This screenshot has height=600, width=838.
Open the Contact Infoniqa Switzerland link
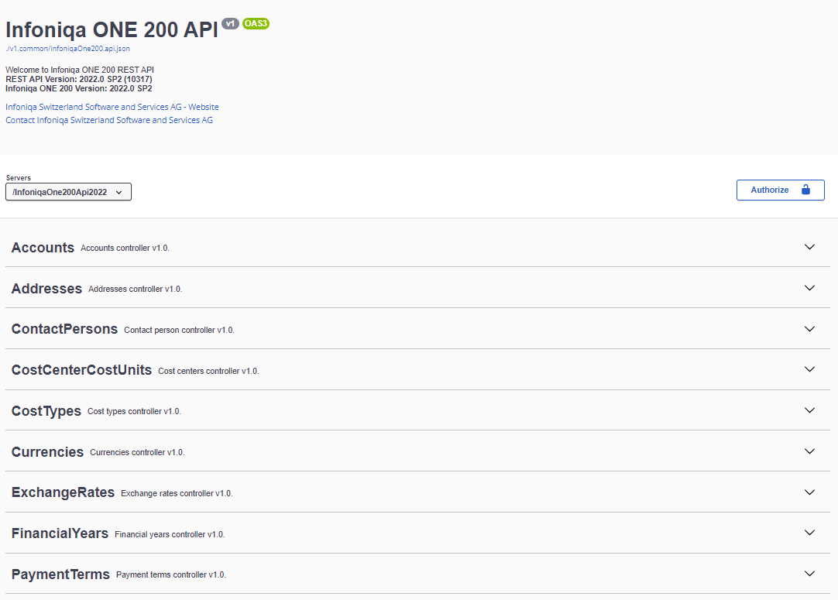click(109, 120)
